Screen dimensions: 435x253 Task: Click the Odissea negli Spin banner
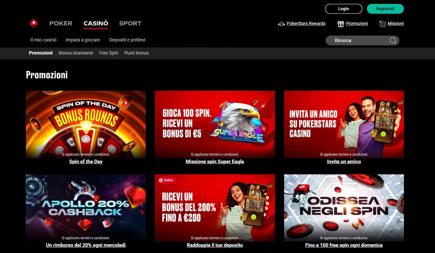pos(344,208)
